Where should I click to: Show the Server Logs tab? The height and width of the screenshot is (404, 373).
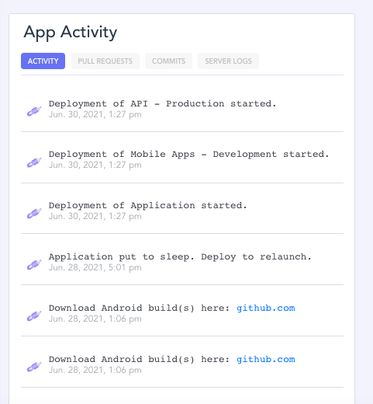pos(228,61)
